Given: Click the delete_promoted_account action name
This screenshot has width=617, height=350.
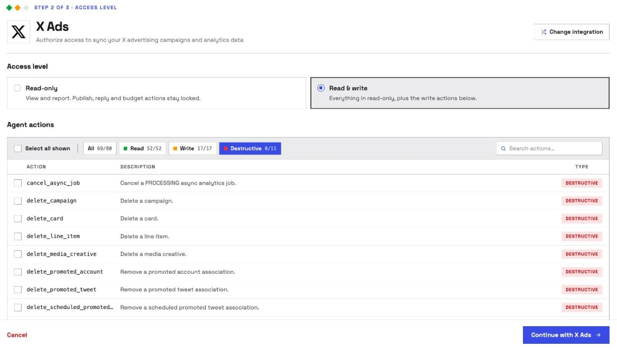Looking at the screenshot, I should coord(65,272).
